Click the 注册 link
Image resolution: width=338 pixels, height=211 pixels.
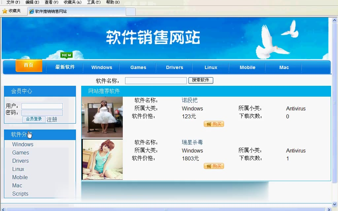click(52, 120)
